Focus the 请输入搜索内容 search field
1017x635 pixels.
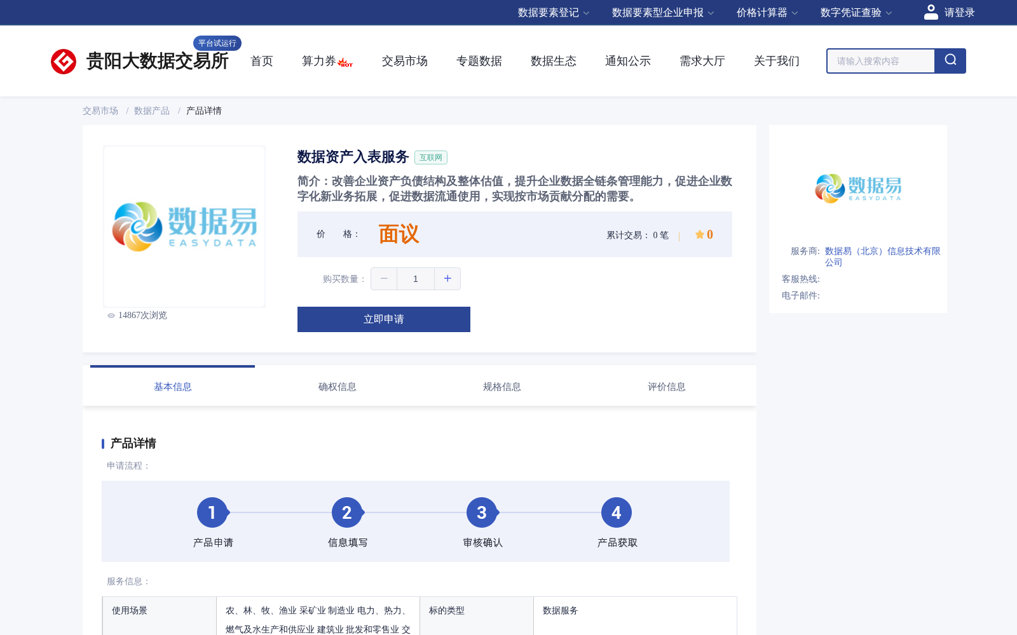point(881,61)
